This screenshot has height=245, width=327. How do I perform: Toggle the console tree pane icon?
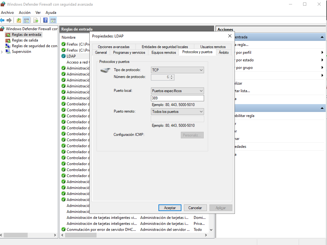[x=26, y=20]
